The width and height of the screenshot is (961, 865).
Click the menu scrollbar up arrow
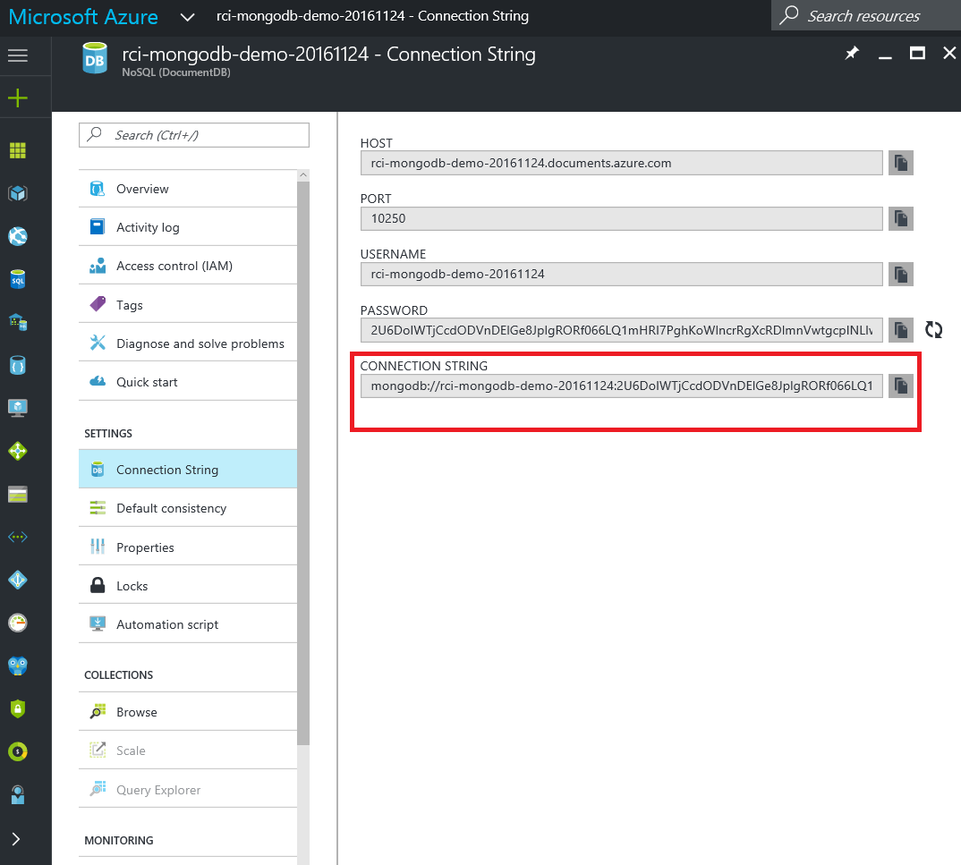[x=303, y=175]
